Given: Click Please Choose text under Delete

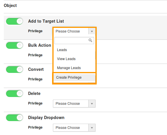Looking at the screenshot, I should (x=68, y=103).
